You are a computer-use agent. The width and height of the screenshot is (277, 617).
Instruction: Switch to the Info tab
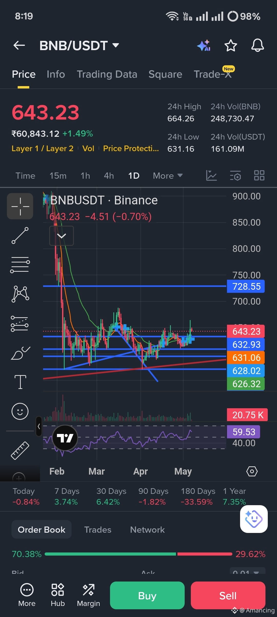pyautogui.click(x=56, y=74)
